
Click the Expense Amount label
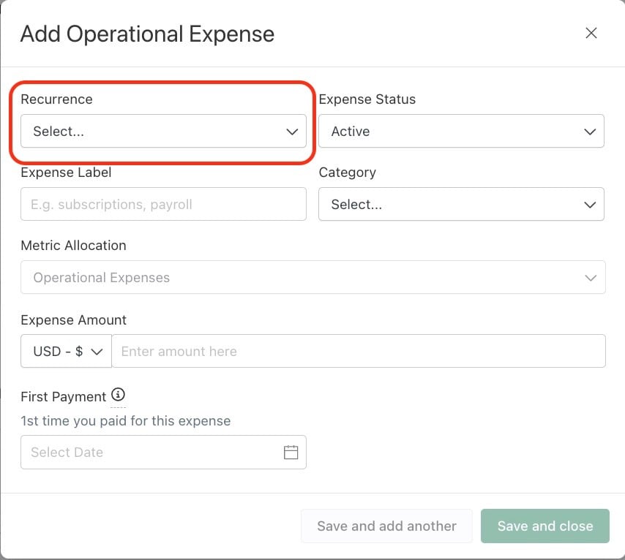coord(73,319)
